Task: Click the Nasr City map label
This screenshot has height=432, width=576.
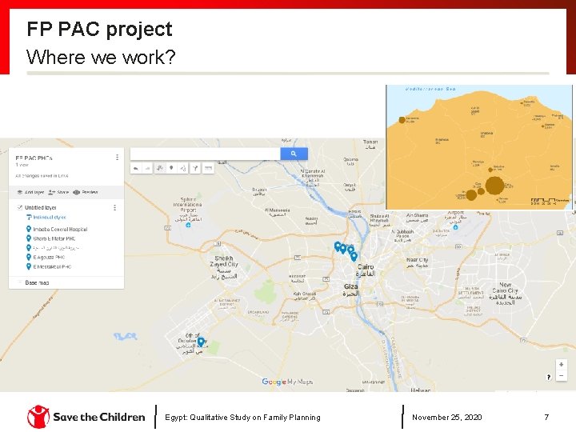Action: pos(418,262)
